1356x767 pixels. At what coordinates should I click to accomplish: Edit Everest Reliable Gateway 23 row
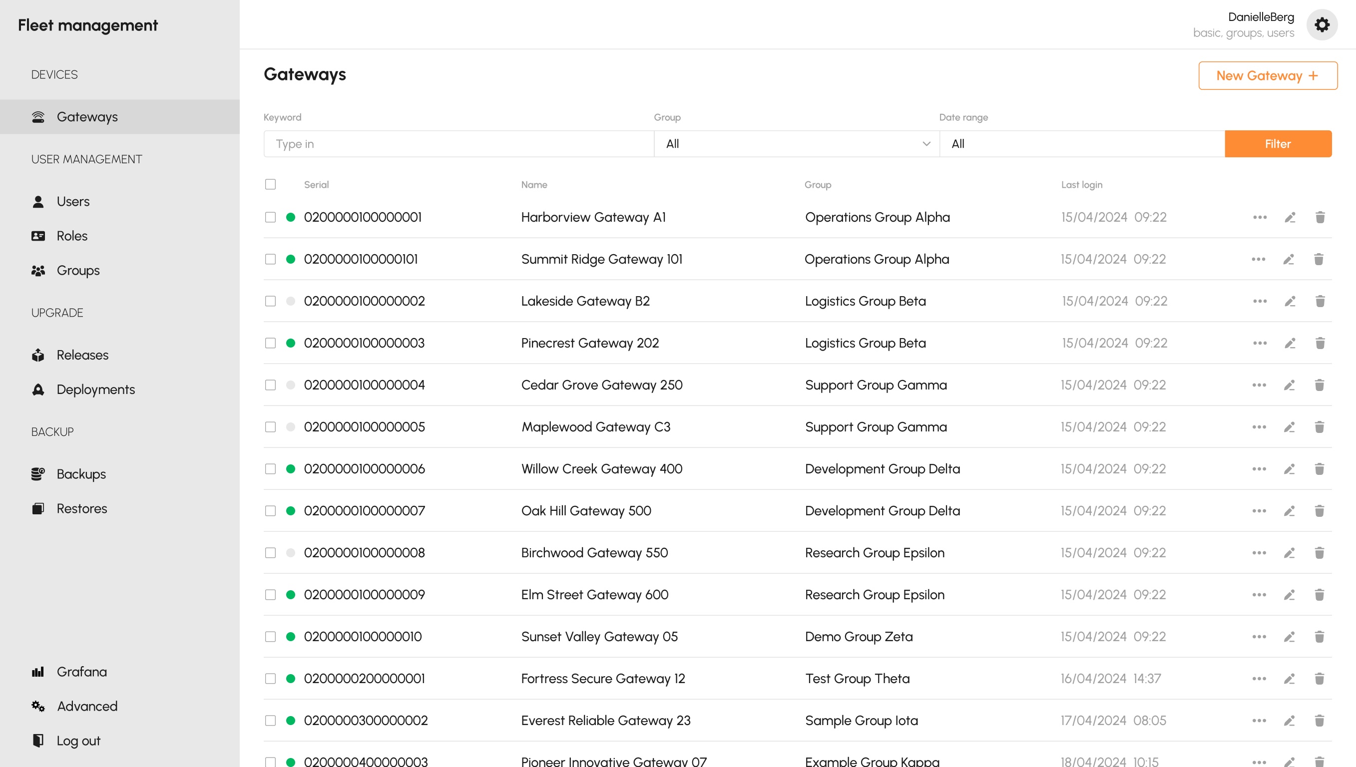click(1289, 721)
